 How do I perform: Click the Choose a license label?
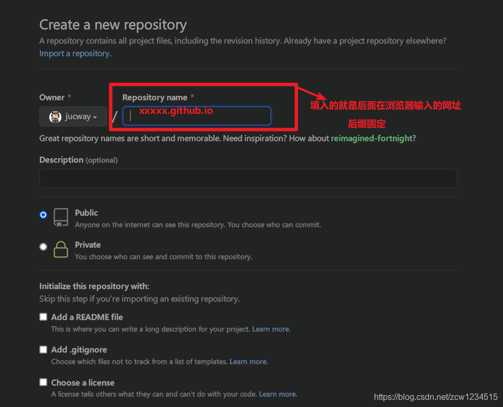pos(83,383)
